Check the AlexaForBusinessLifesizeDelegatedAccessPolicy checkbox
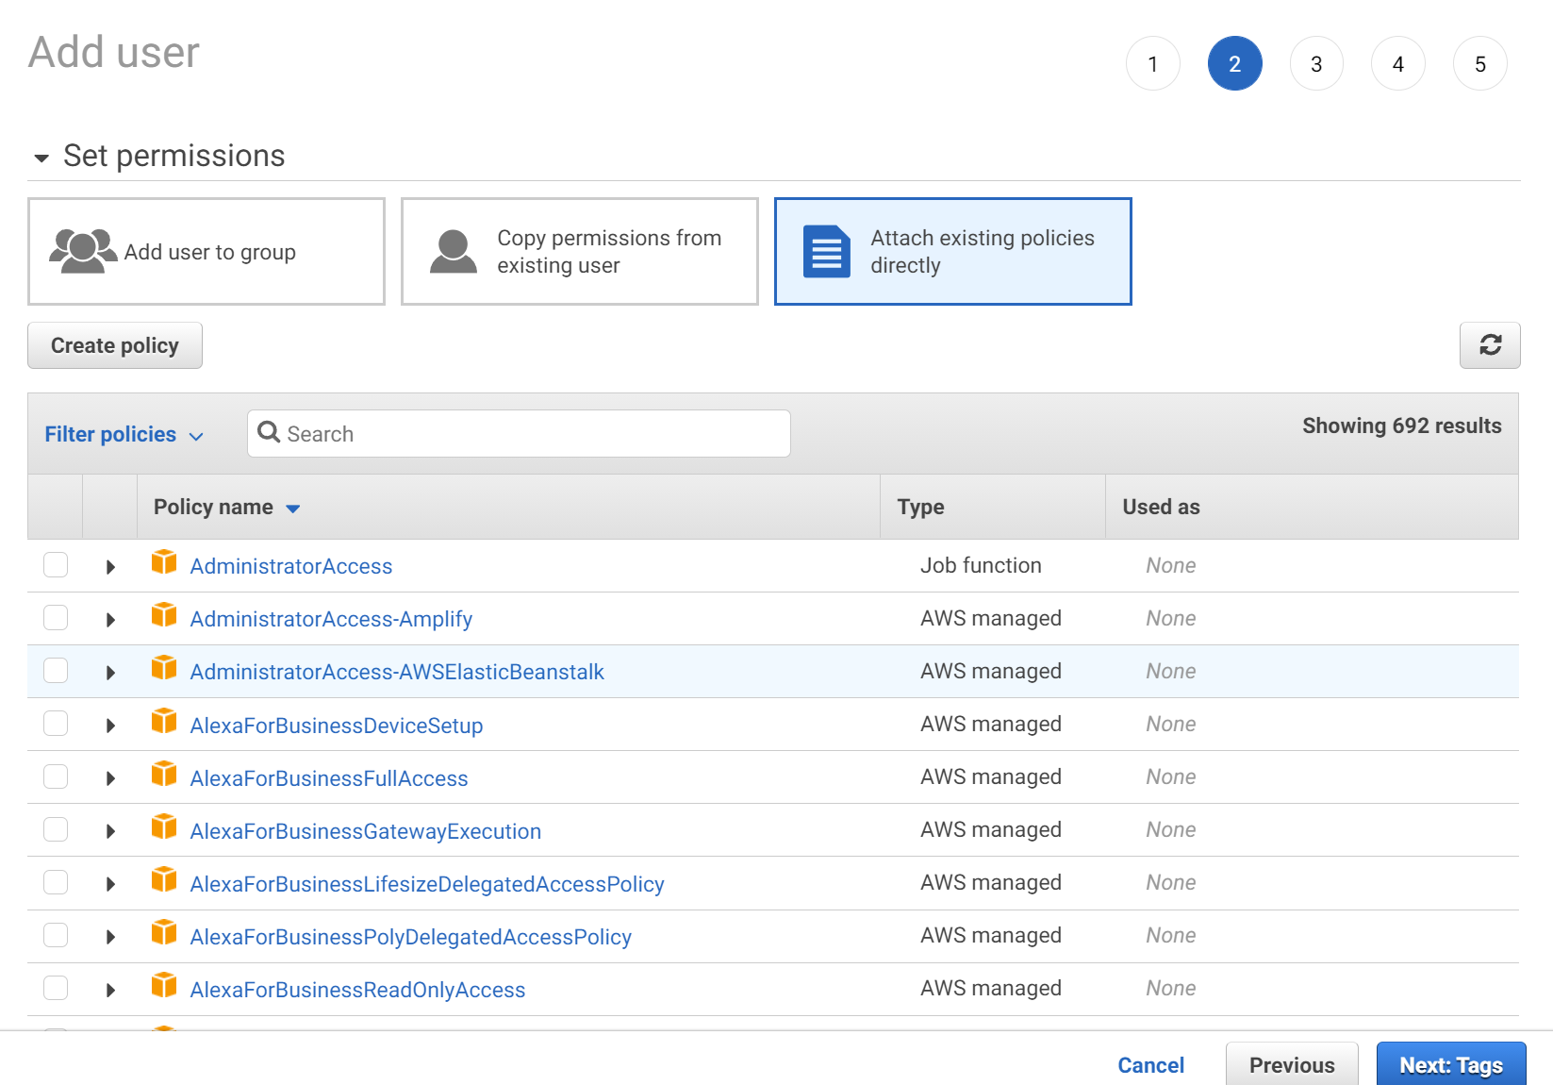 coord(56,882)
